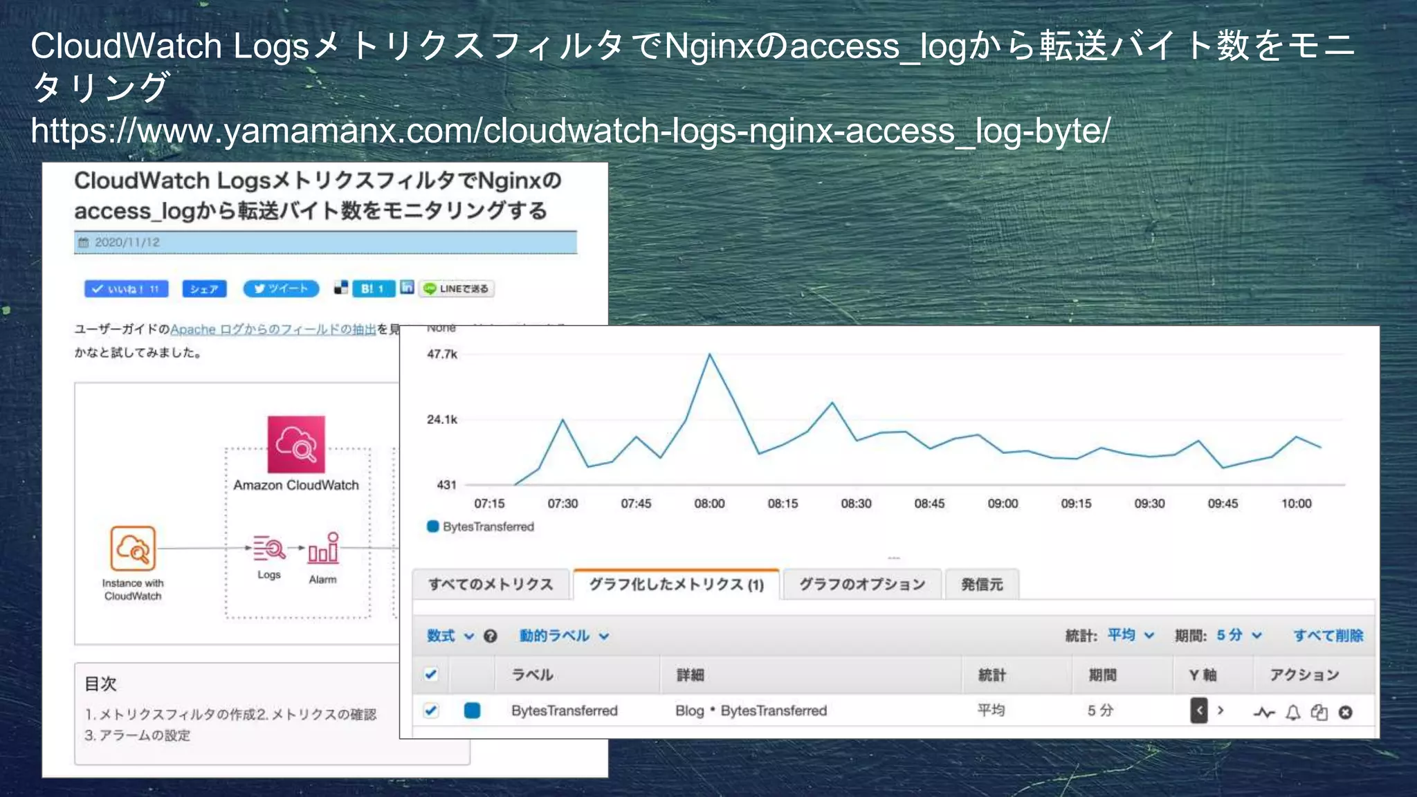Click the Delicious bookmark icon

point(341,288)
